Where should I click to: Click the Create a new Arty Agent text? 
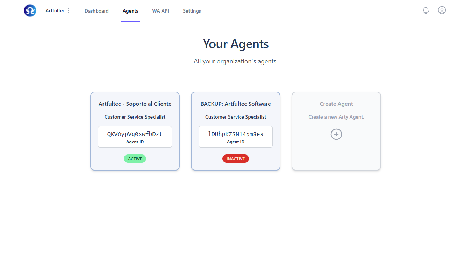(336, 117)
